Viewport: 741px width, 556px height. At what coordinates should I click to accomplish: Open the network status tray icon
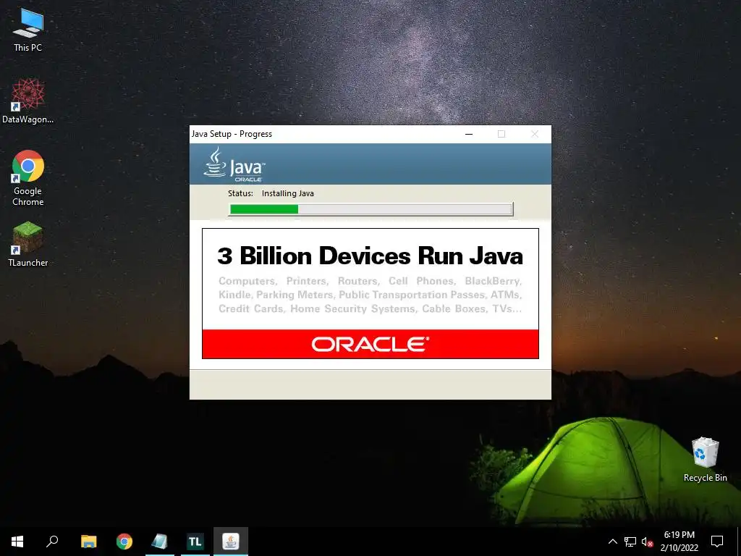coord(630,542)
